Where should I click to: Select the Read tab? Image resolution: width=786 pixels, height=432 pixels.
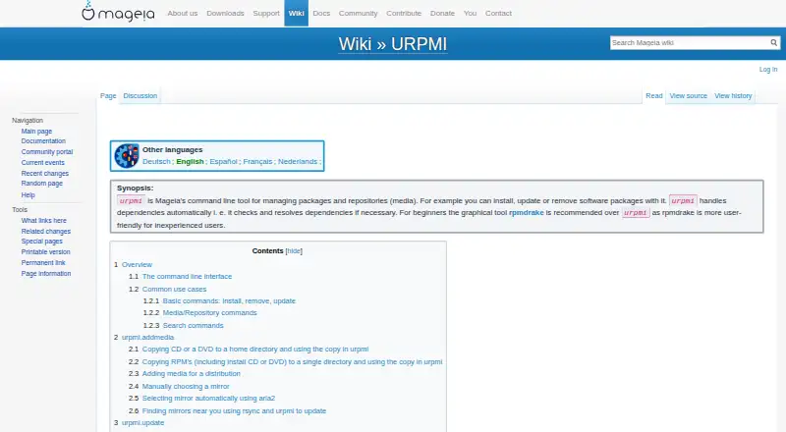(x=653, y=95)
